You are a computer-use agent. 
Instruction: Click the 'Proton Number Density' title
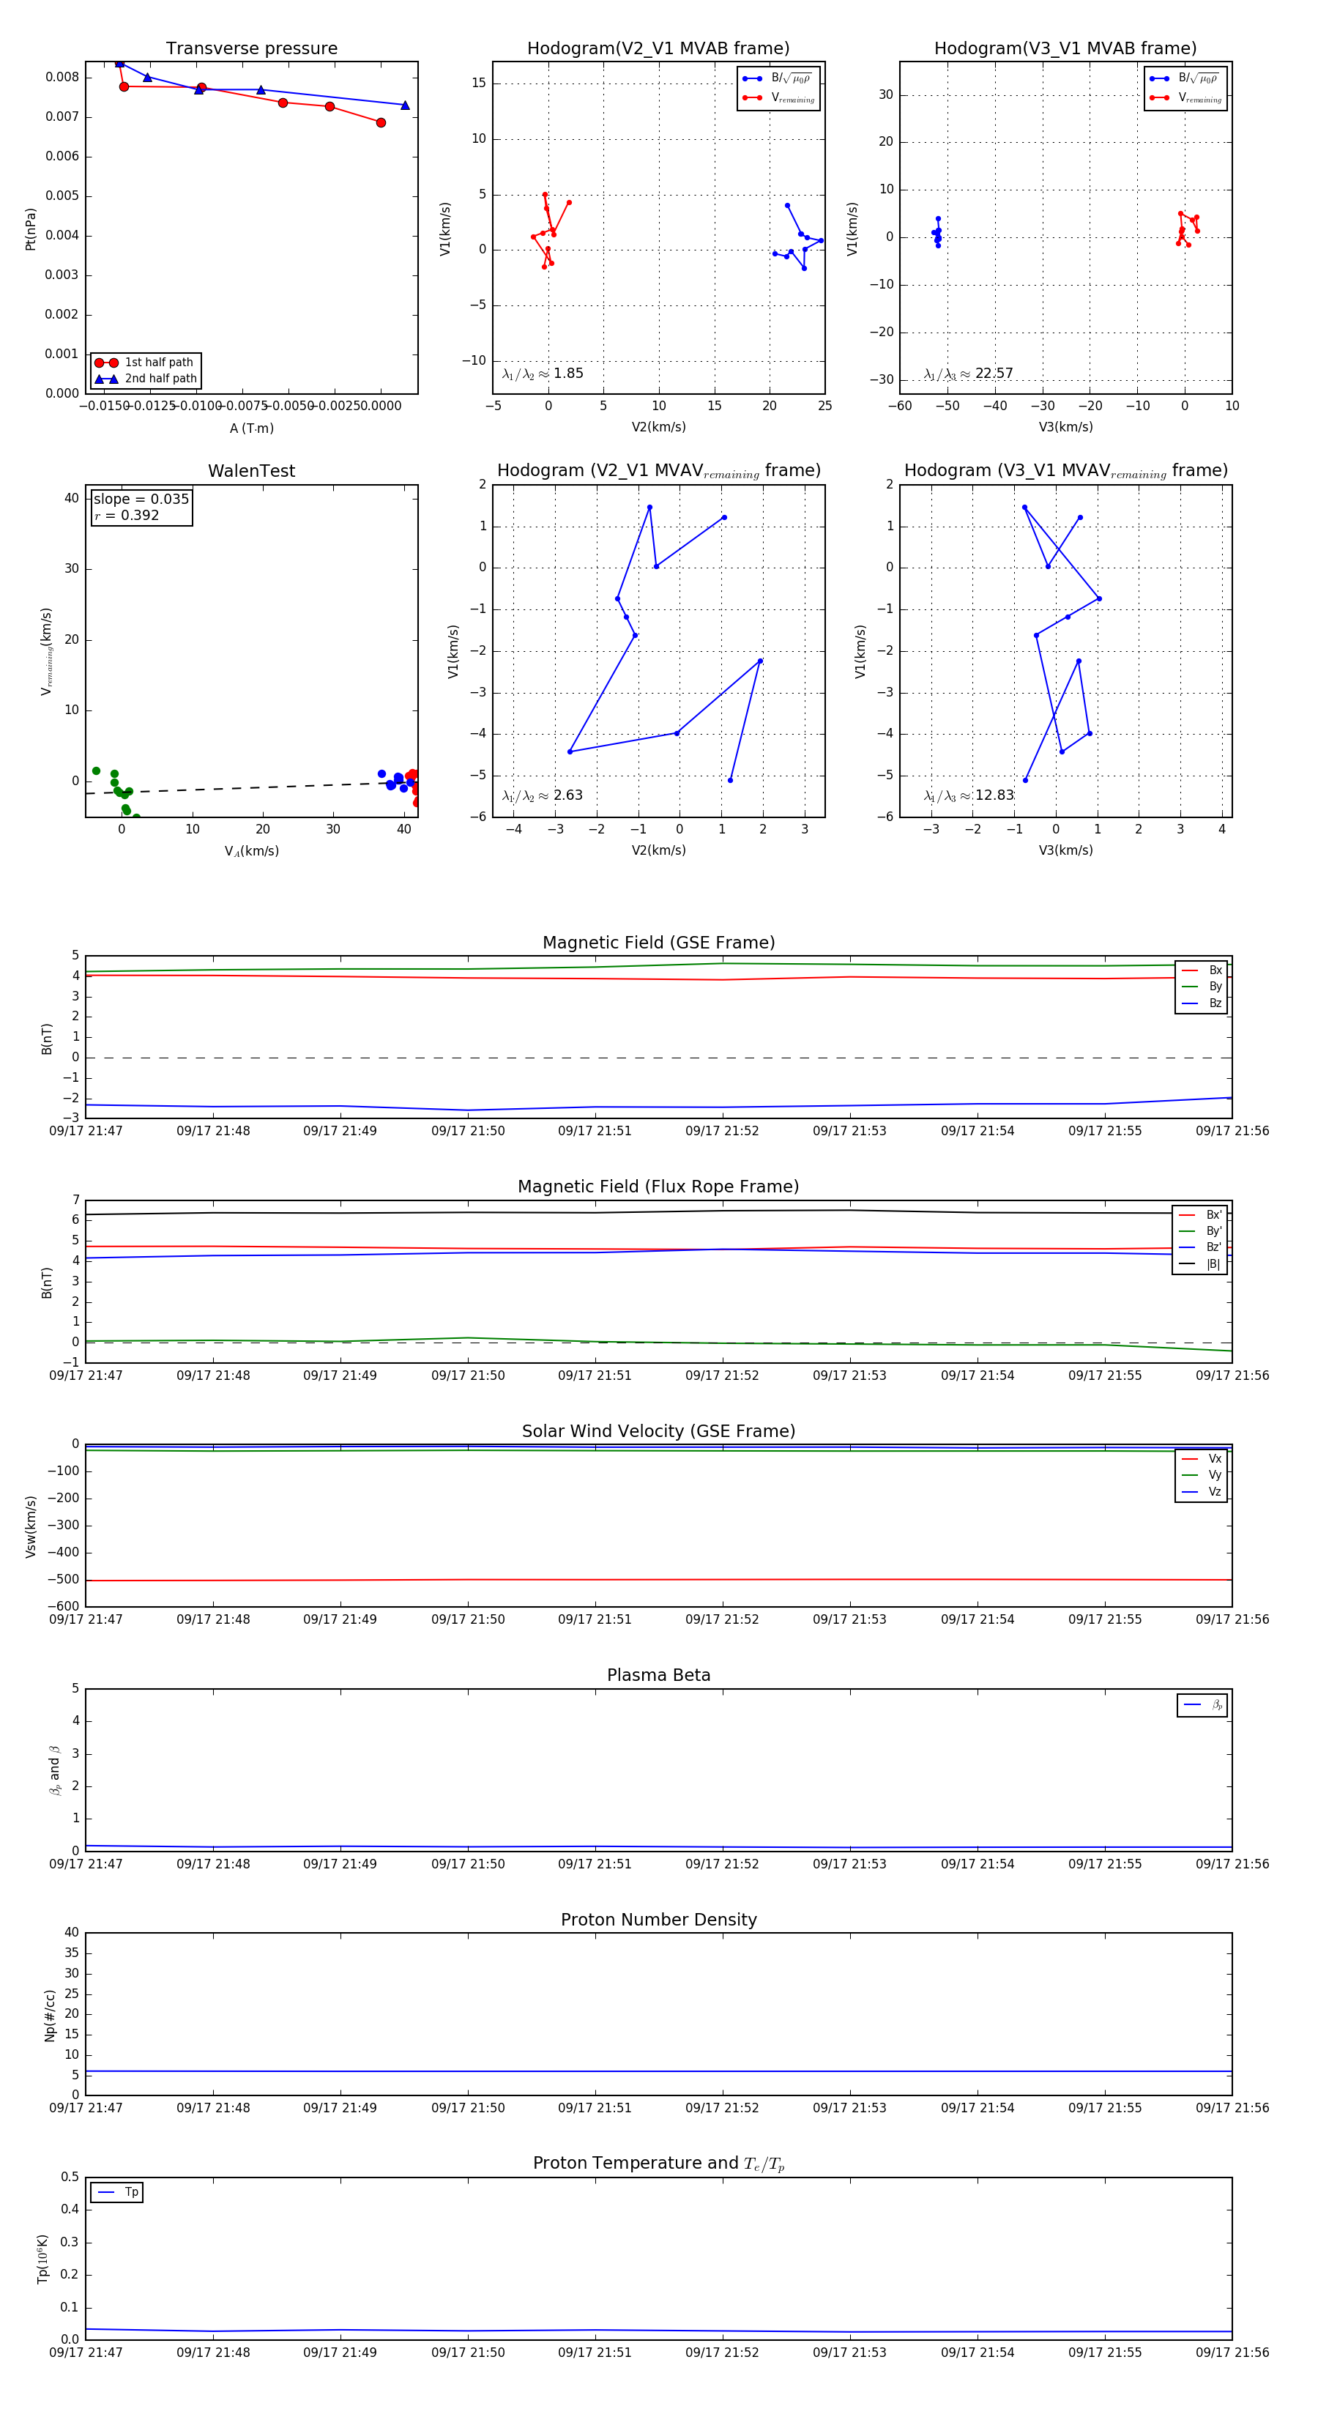pos(658,1920)
